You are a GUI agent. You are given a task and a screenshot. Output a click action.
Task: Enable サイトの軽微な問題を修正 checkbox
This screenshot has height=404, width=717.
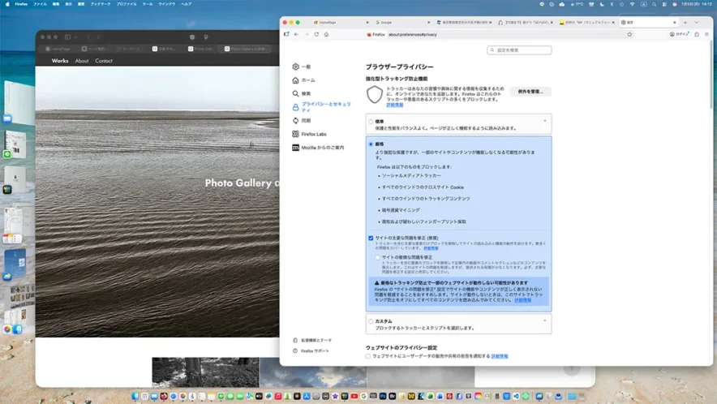(377, 257)
